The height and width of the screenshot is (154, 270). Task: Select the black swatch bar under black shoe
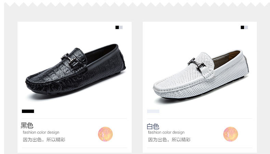click(x=28, y=111)
